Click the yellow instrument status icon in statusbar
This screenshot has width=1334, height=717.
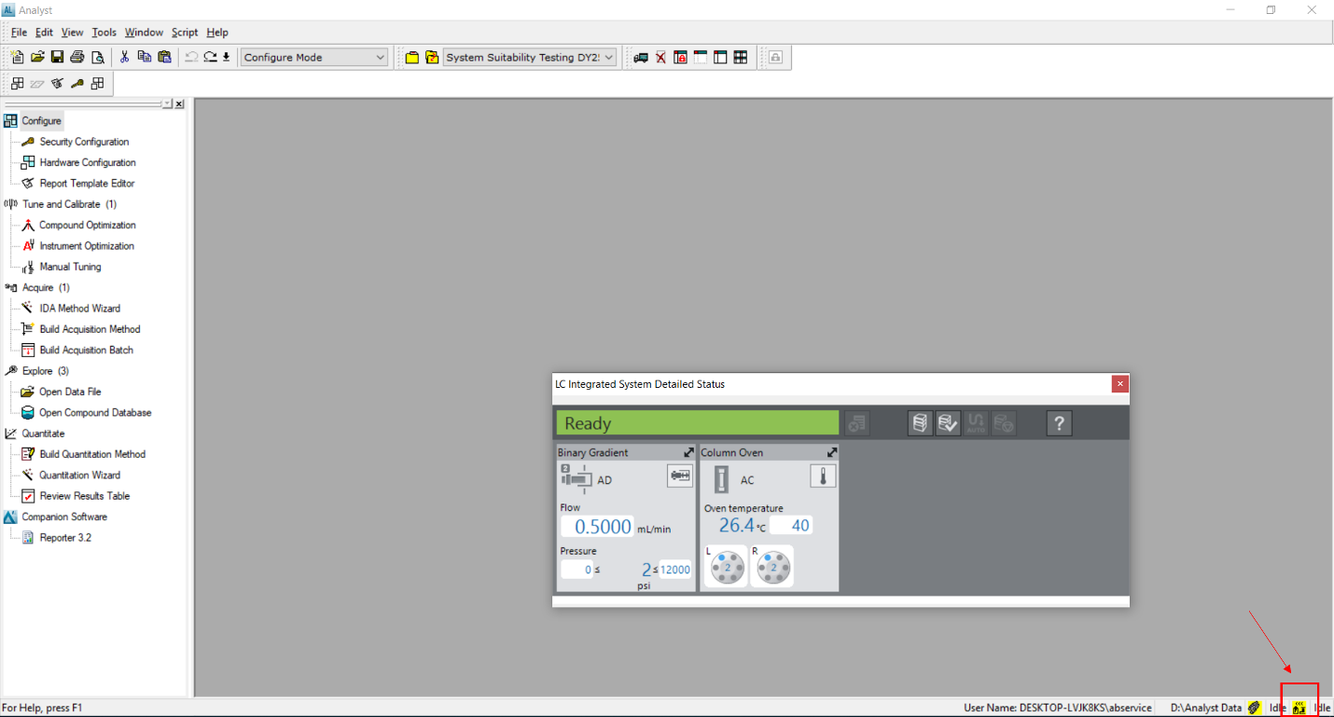pyautogui.click(x=1299, y=707)
